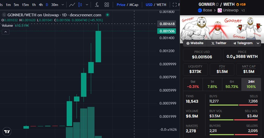Screen dimensions: 264x138
Task: Copy GONNER token address icon
Action: [217, 4]
